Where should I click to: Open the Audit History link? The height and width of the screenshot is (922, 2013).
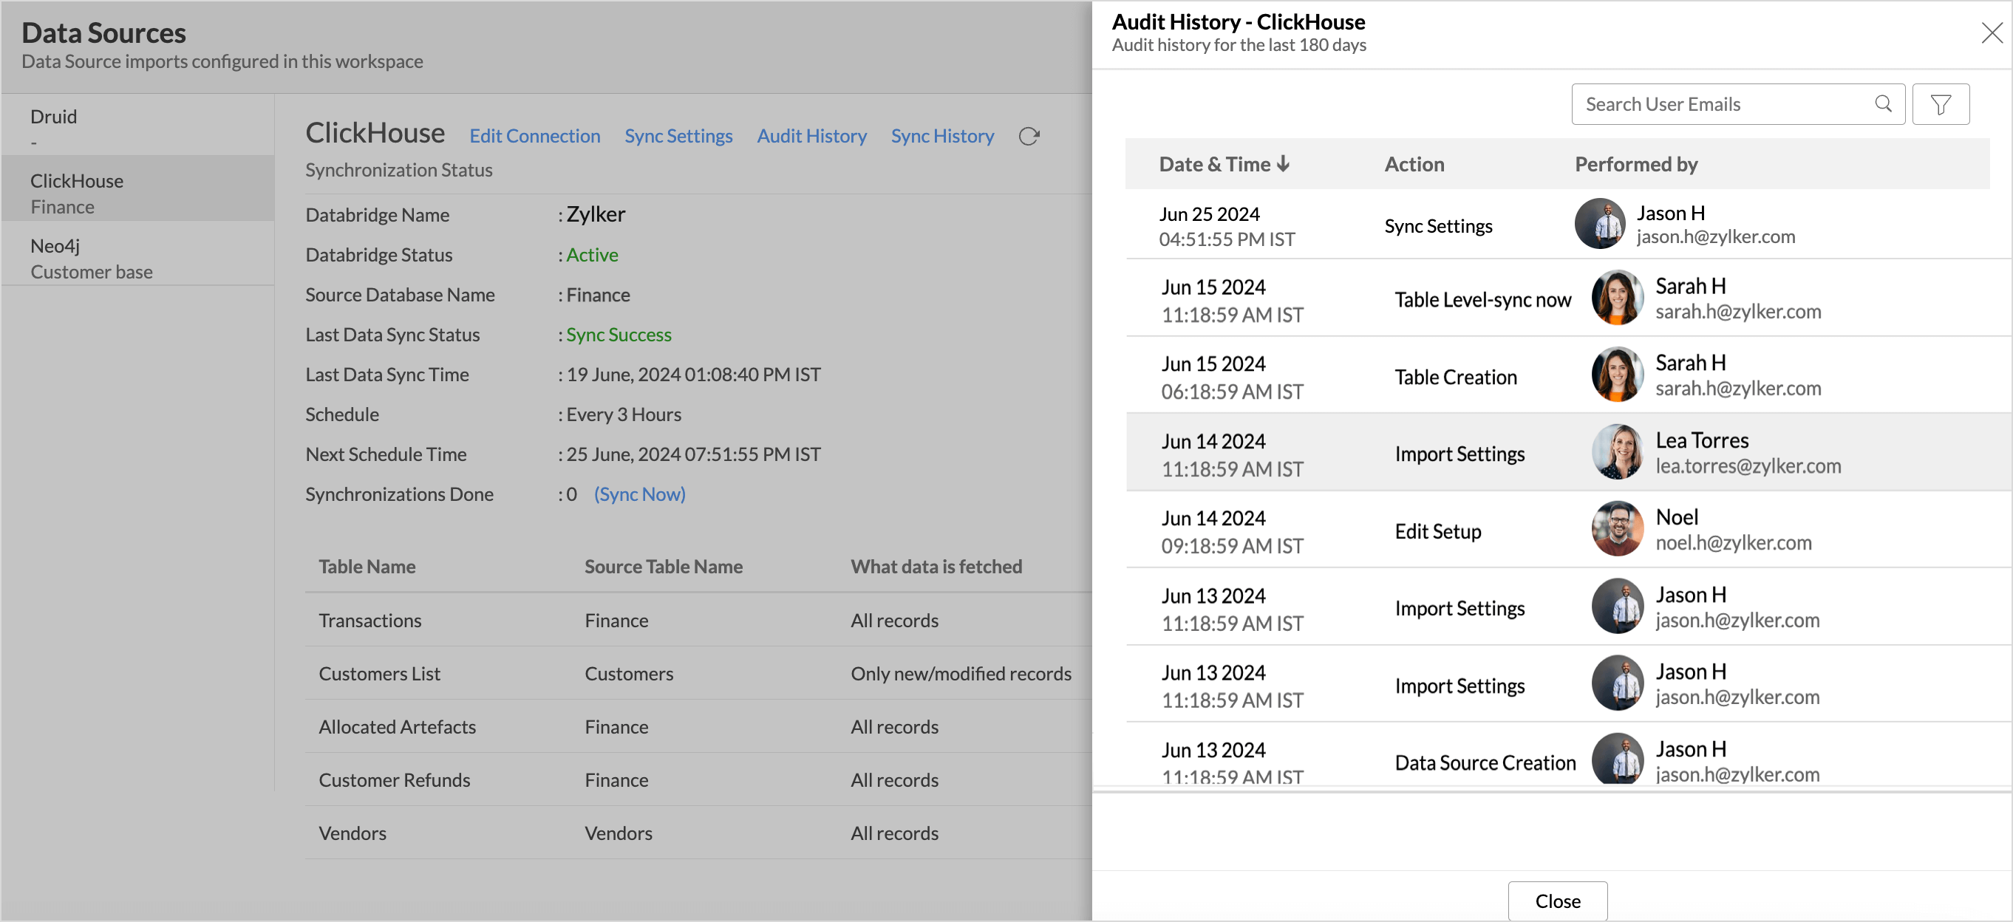pos(811,137)
